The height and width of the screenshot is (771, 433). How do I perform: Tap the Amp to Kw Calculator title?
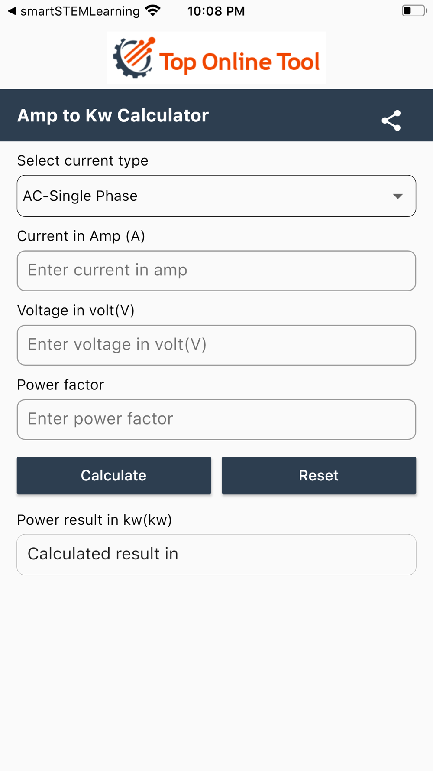[113, 115]
